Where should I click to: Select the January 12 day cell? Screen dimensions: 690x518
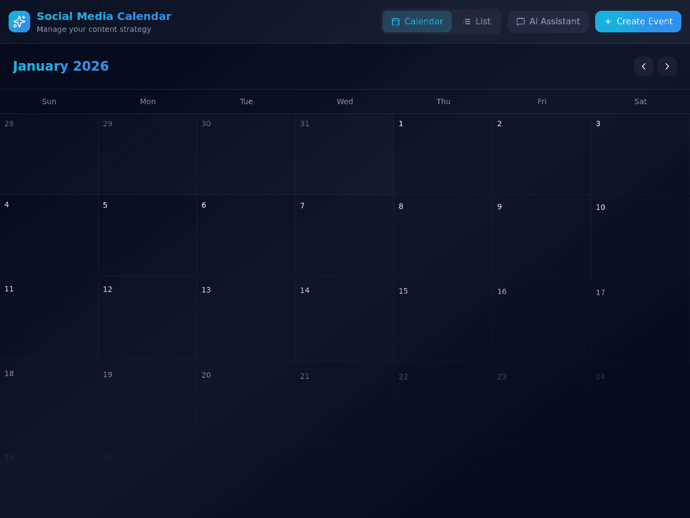point(148,320)
